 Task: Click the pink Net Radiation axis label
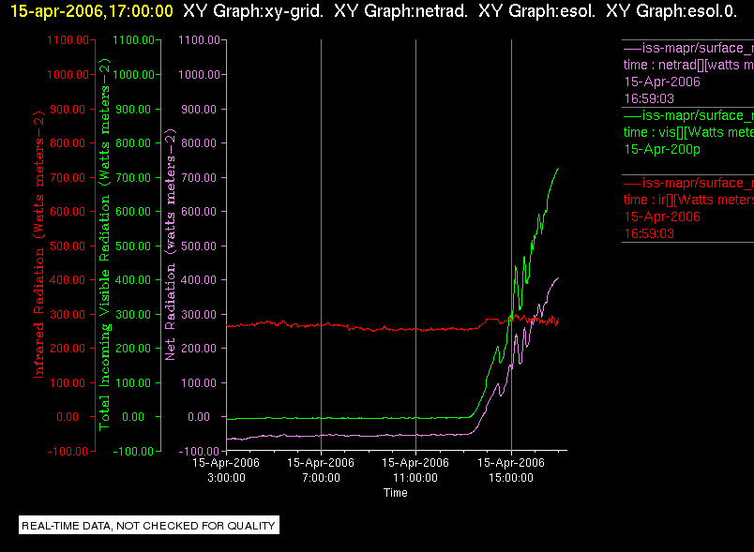click(170, 245)
